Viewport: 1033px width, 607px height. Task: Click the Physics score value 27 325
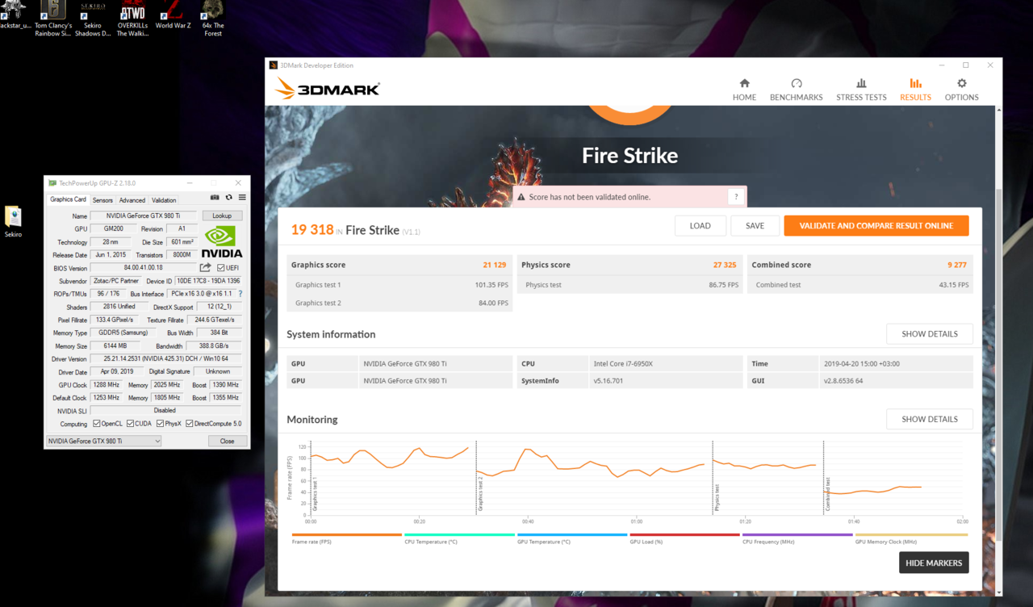click(725, 265)
